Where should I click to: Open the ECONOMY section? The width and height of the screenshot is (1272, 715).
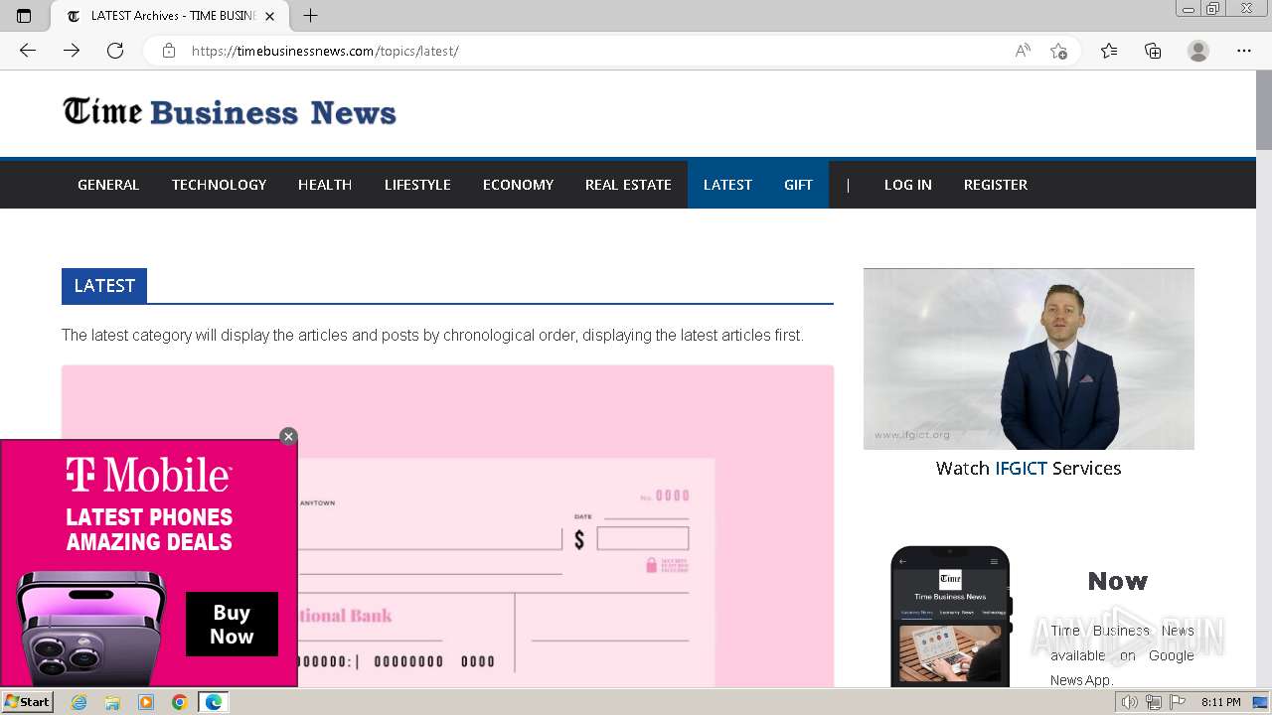(x=518, y=185)
